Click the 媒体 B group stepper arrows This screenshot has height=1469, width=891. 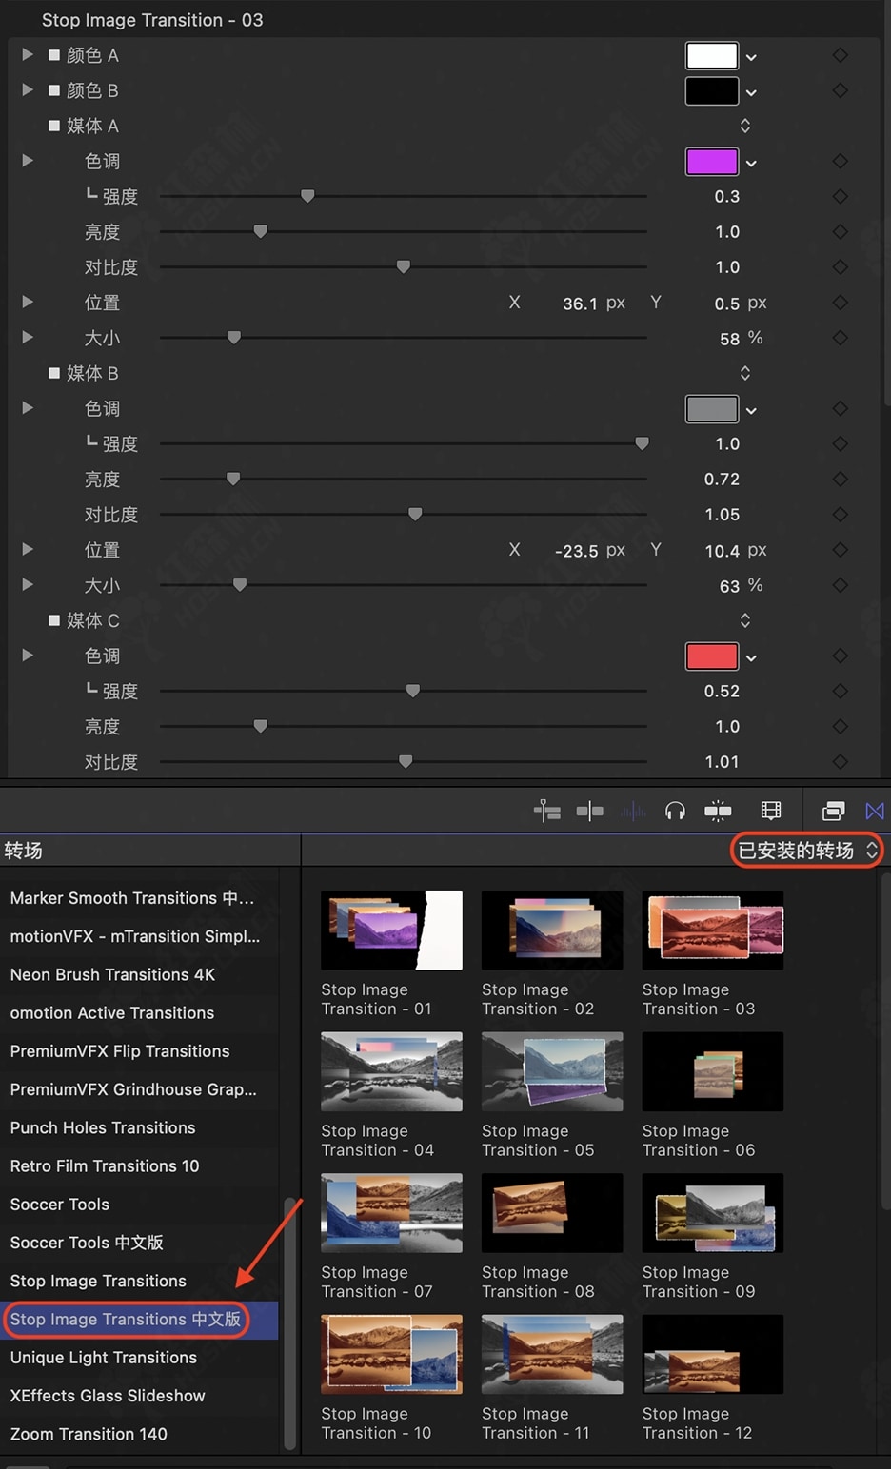pyautogui.click(x=745, y=373)
